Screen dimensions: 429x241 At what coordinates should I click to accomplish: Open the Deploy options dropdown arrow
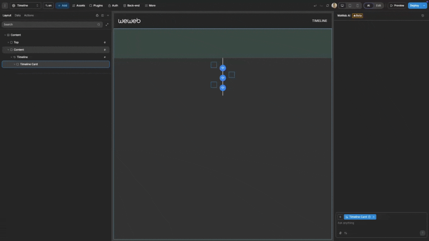(x=424, y=5)
